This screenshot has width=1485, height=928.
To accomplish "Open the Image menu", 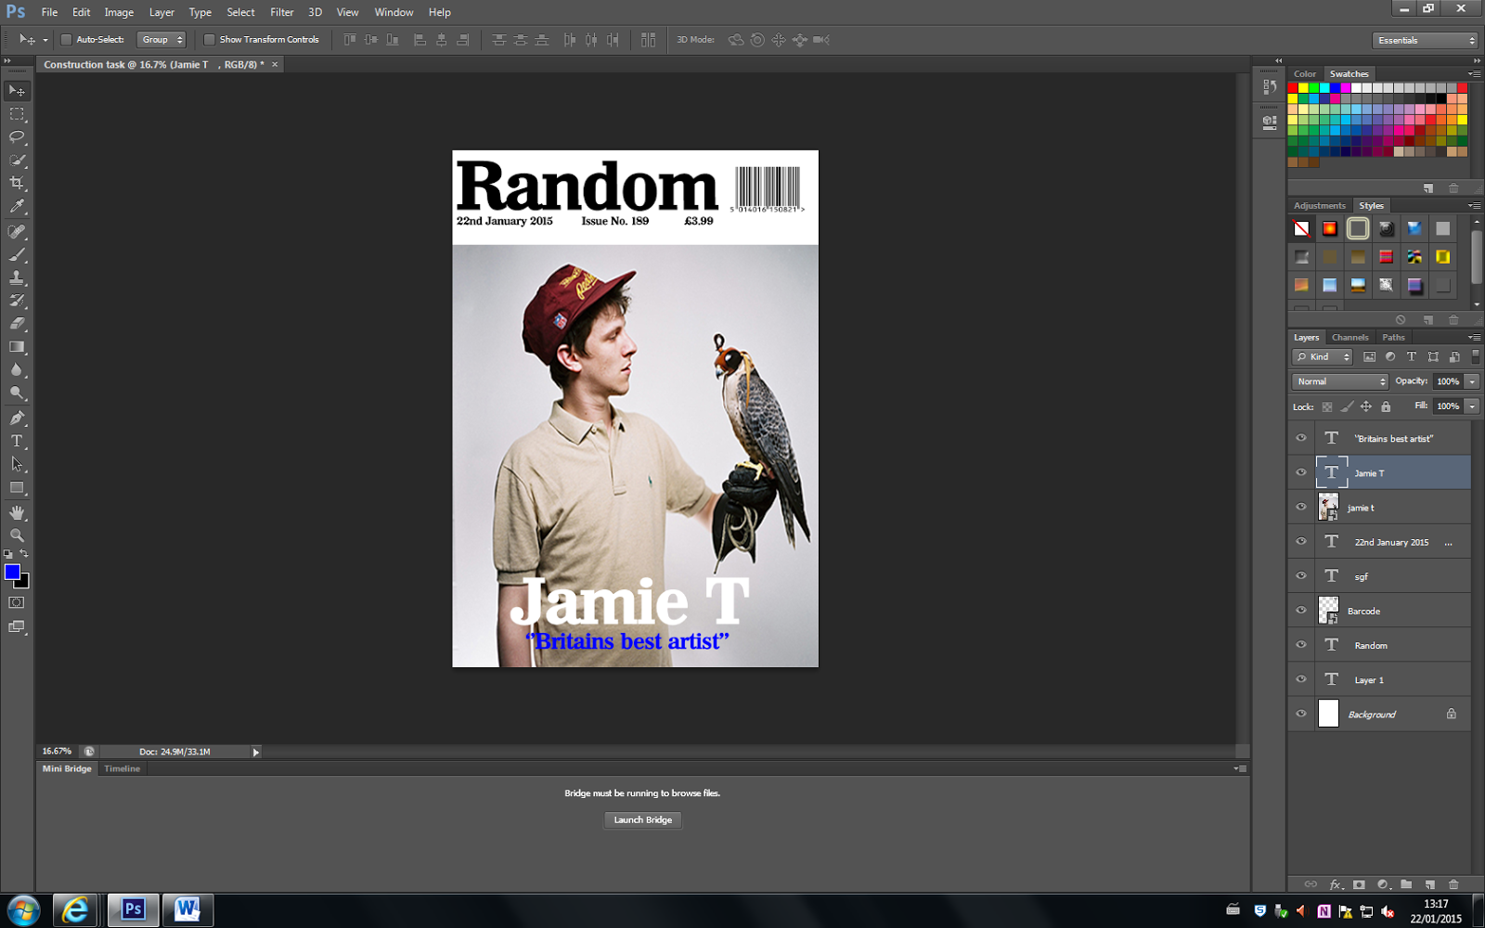I will pos(119,12).
